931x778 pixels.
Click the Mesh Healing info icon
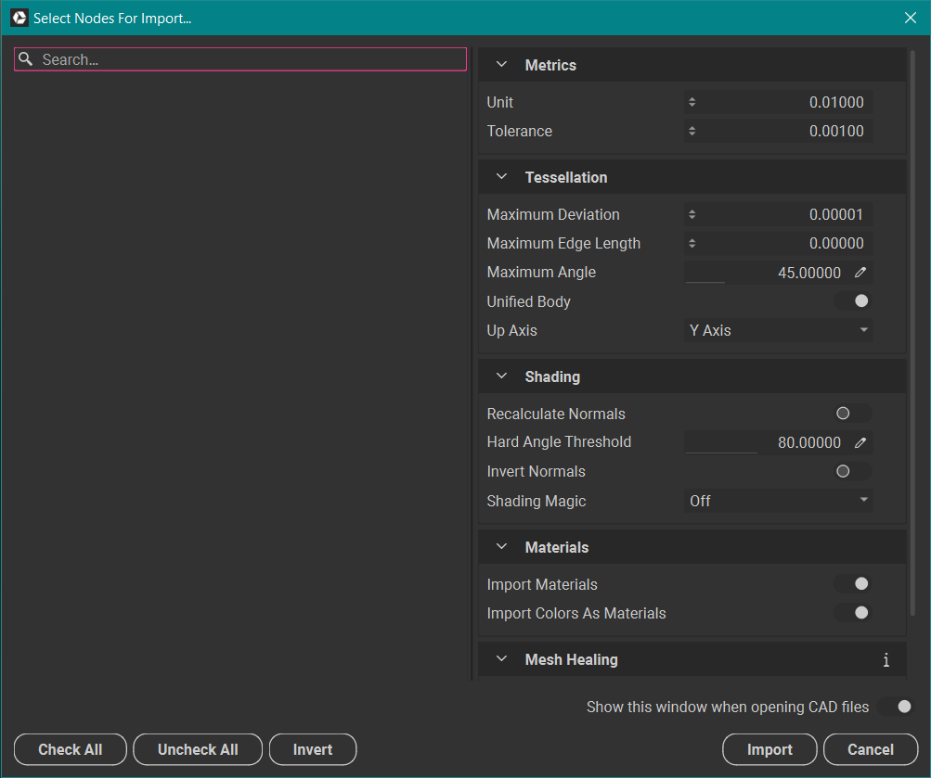[886, 660]
